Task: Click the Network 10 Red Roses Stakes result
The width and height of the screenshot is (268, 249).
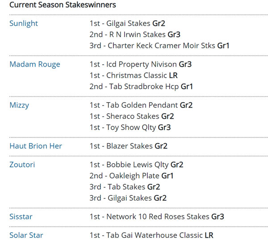Action: click(157, 216)
